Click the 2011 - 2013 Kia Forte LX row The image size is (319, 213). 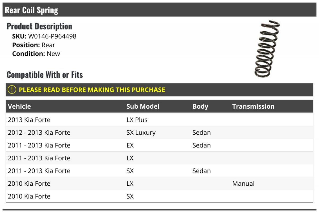click(159, 158)
